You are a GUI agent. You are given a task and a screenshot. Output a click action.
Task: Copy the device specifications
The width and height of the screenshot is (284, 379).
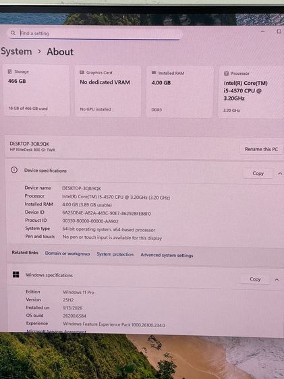pyautogui.click(x=258, y=173)
